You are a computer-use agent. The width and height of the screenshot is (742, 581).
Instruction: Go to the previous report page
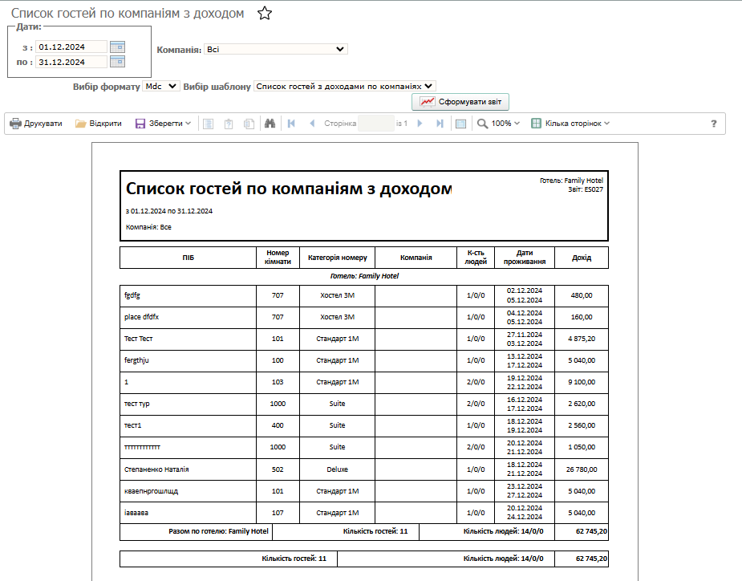pos(312,124)
